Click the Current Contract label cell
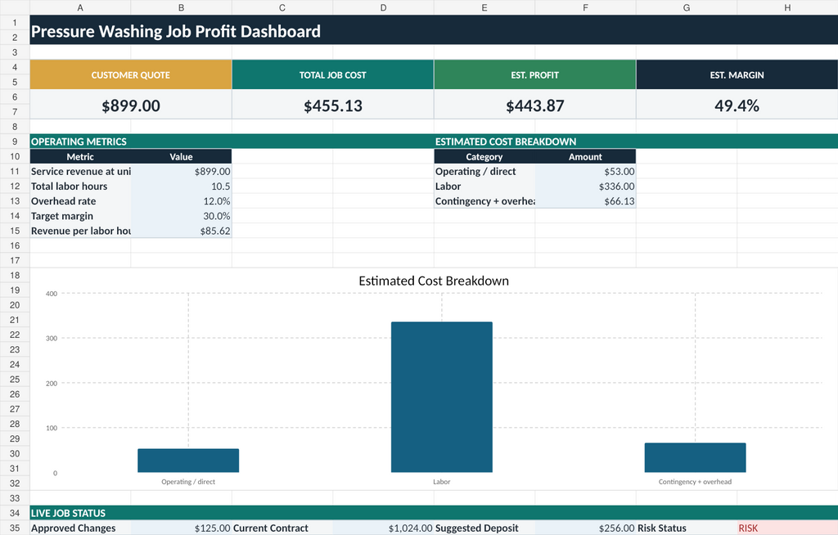838x535 pixels. pyautogui.click(x=282, y=528)
